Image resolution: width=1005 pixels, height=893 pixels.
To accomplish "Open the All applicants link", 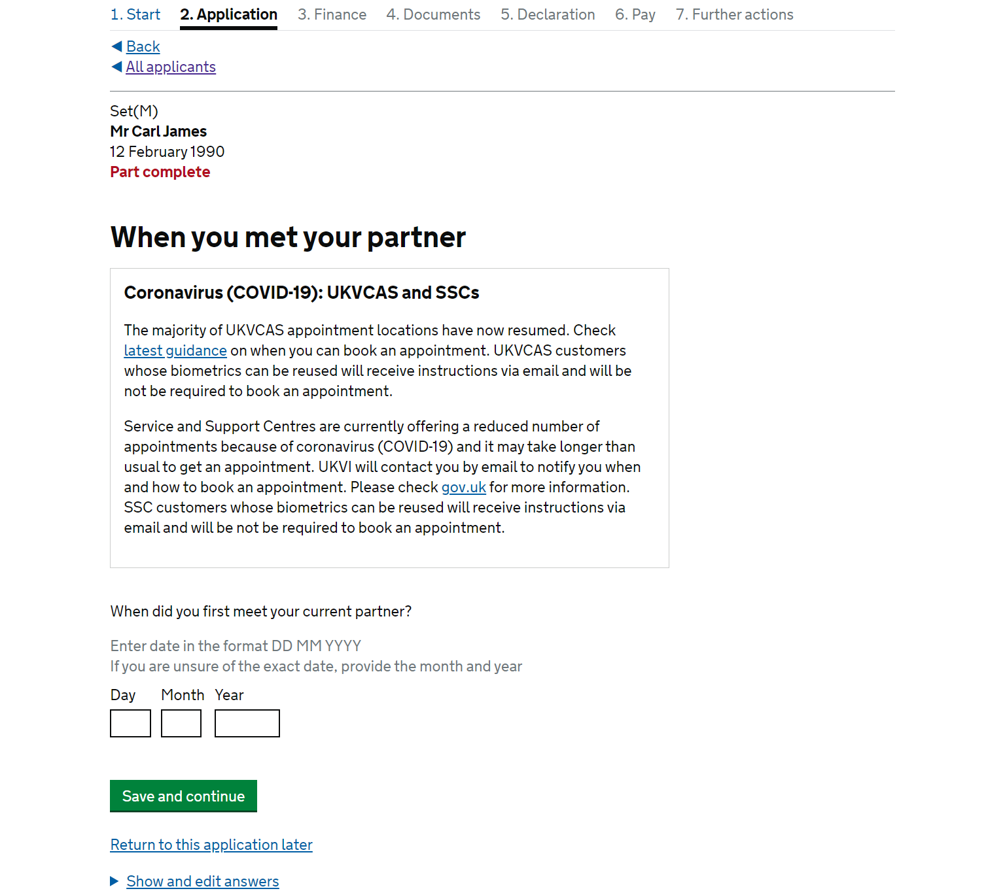I will (x=171, y=67).
